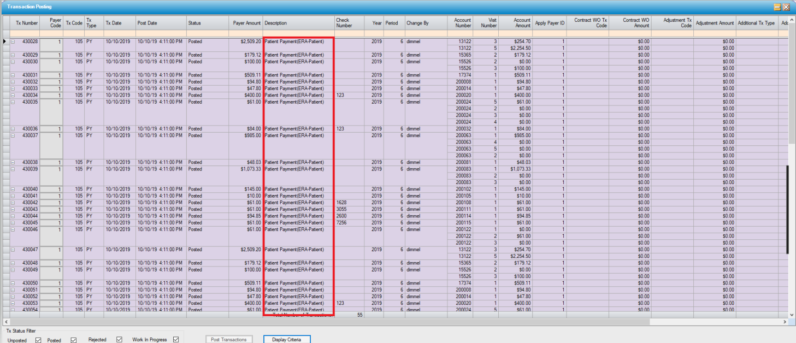
Task: Click the Status column filter cell
Action: click(207, 34)
